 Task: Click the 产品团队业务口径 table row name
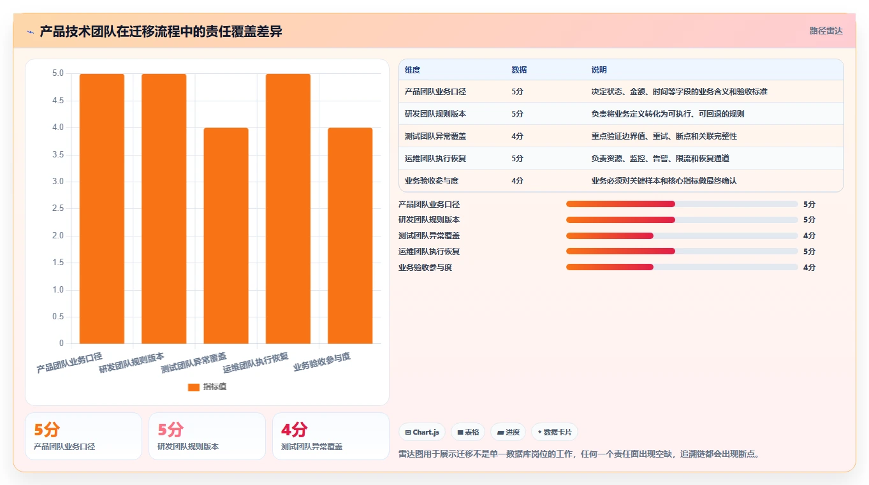(435, 92)
